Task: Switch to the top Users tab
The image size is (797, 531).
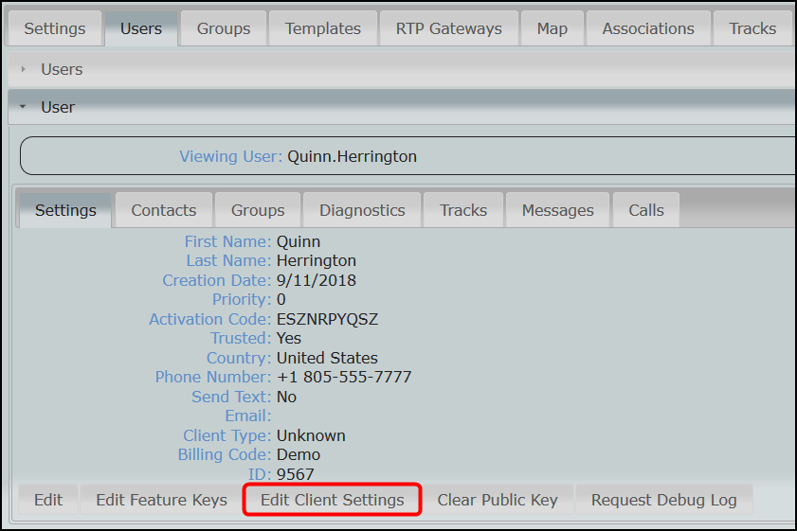Action: click(140, 28)
